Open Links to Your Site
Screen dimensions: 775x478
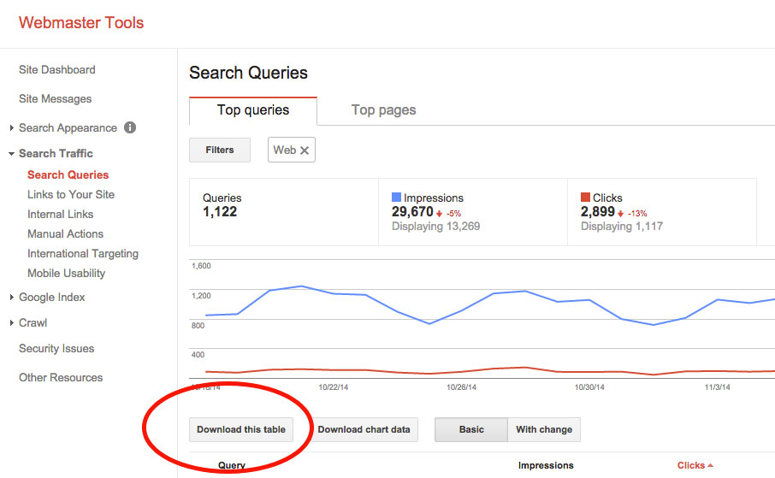[x=71, y=194]
